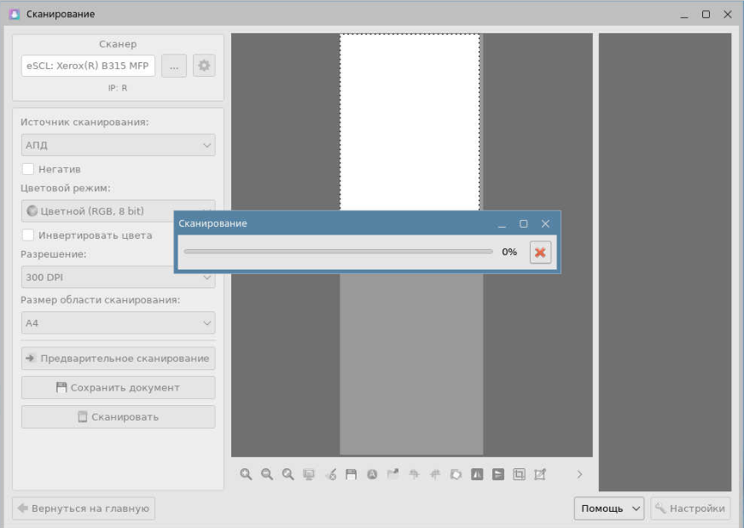Open the Помощь menu
Image resolution: width=744 pixels, height=528 pixels.
[x=610, y=508]
